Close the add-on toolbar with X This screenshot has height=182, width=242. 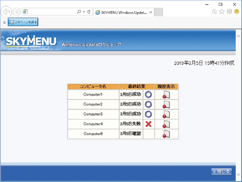[4, 23]
